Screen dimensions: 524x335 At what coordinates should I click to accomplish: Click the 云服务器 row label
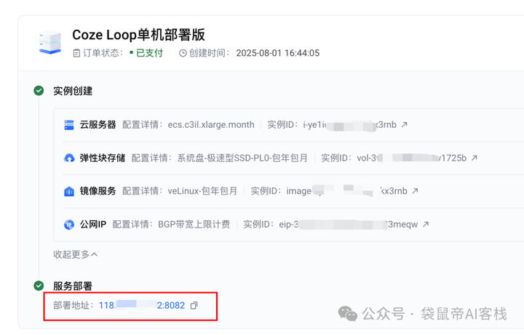click(98, 125)
